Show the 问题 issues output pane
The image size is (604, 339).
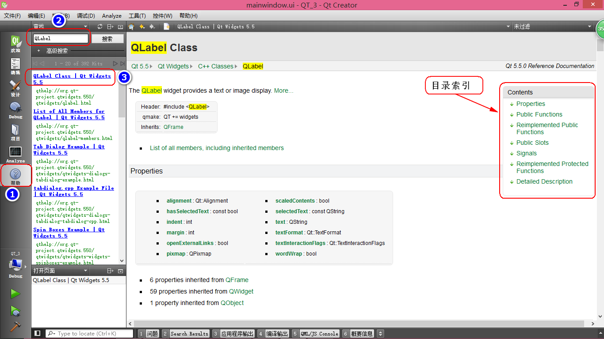click(149, 334)
